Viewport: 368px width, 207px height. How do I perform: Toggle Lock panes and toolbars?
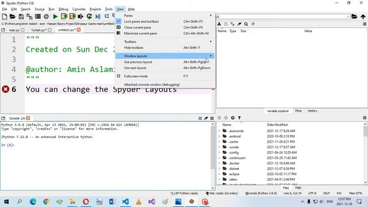click(165, 21)
